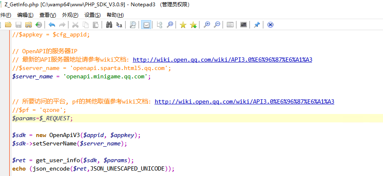383x176 pixels.
Task: Click the get_user_info call line
Action: 73,160
